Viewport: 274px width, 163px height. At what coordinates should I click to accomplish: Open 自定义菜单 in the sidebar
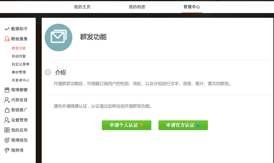[21, 64]
